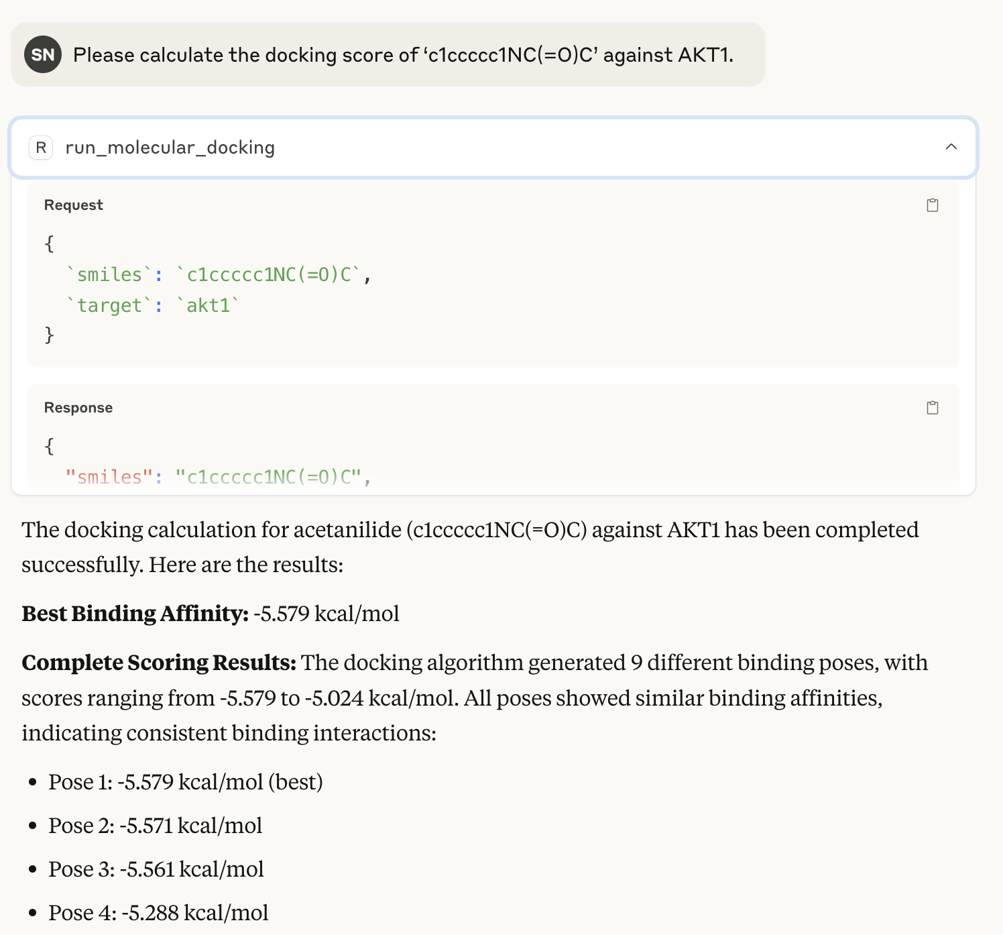Click the smiles line in Response block
The width and height of the screenshot is (1003, 935).
pos(218,477)
